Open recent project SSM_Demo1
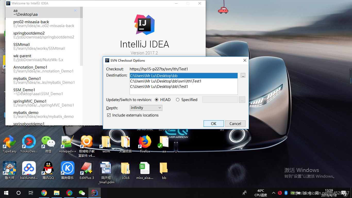Viewport: 352px width, 198px height. (x=43, y=92)
